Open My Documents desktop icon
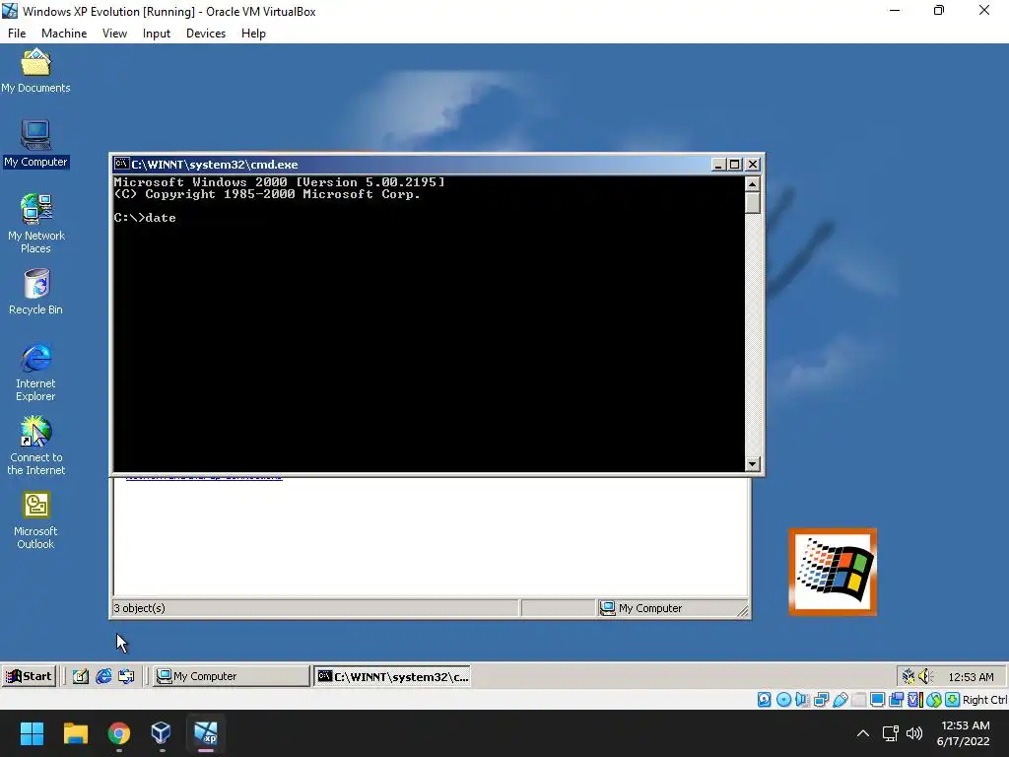 coord(36,71)
